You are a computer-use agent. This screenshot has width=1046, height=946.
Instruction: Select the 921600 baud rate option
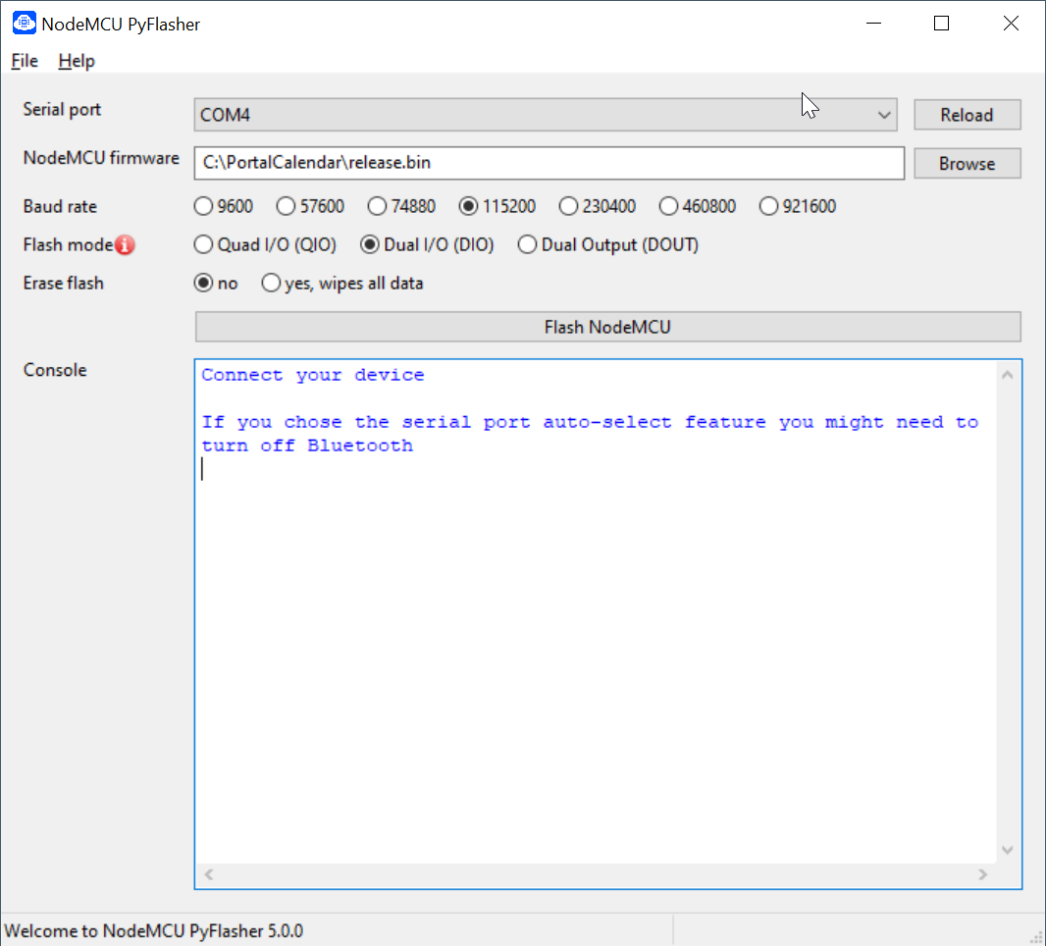pyautogui.click(x=797, y=206)
